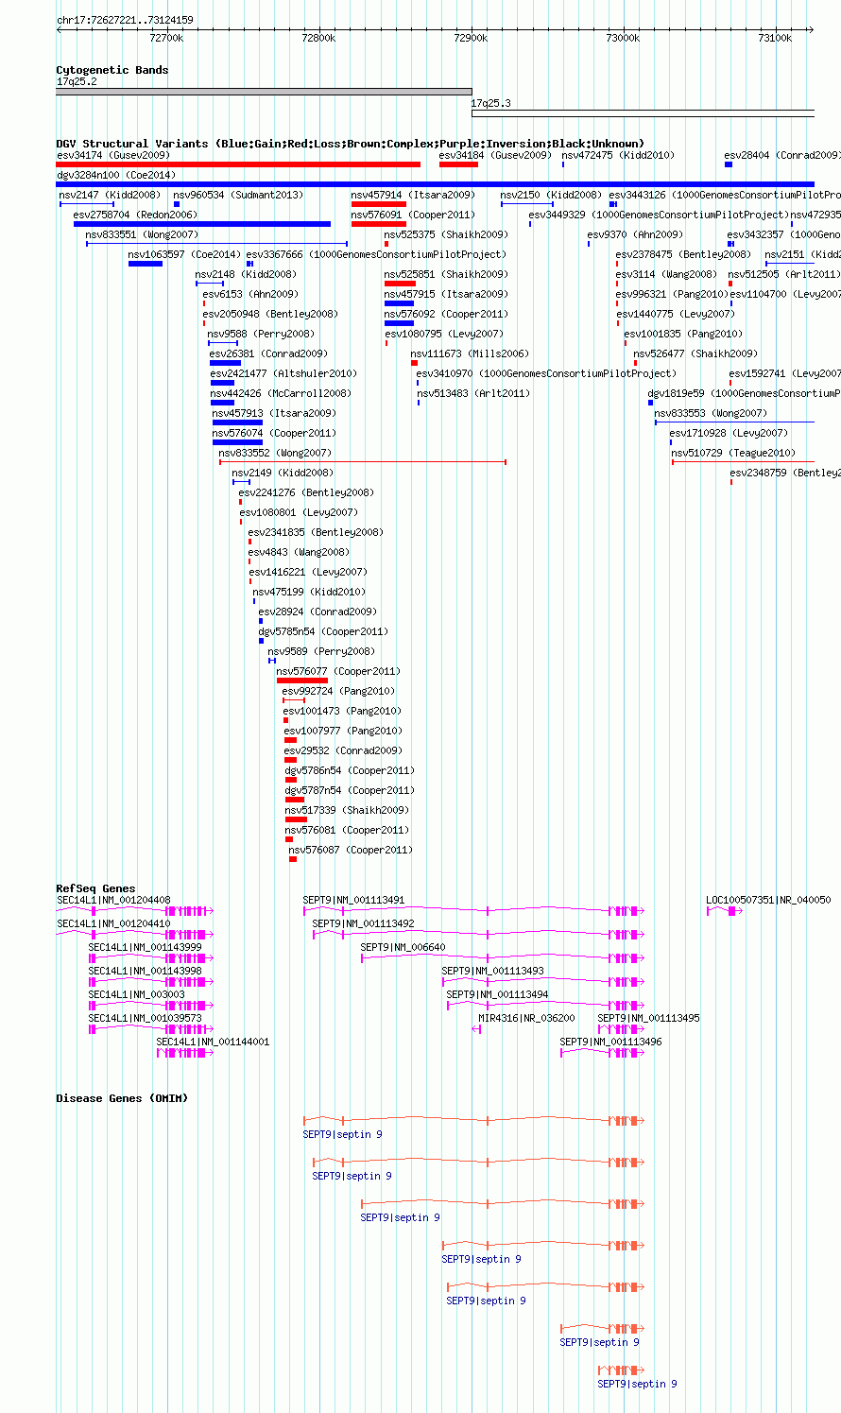
Task: Click SEPT9|NM_001113494 transcript label
Action: (497, 994)
